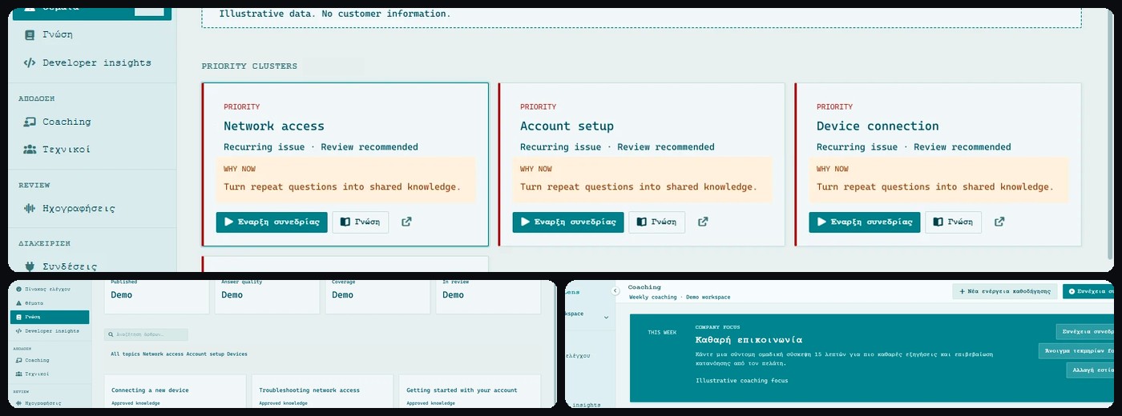Click the Device connection card title
The height and width of the screenshot is (416, 1122).
(x=878, y=126)
